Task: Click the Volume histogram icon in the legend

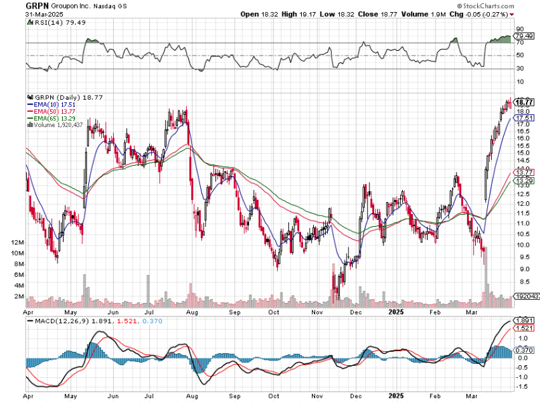Action: tap(30, 124)
